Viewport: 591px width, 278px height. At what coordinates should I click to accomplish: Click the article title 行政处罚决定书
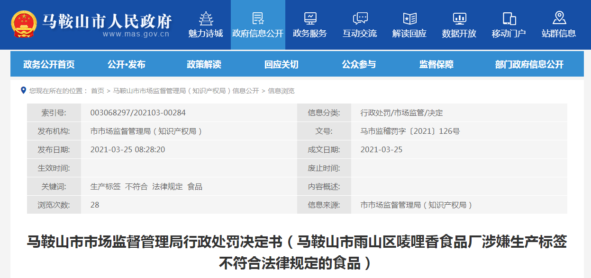pyautogui.click(x=297, y=252)
